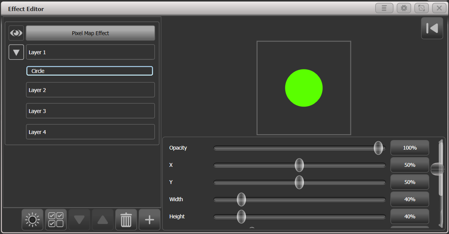Select the master intensity sun icon
The image size is (449, 234).
[x=32, y=219]
